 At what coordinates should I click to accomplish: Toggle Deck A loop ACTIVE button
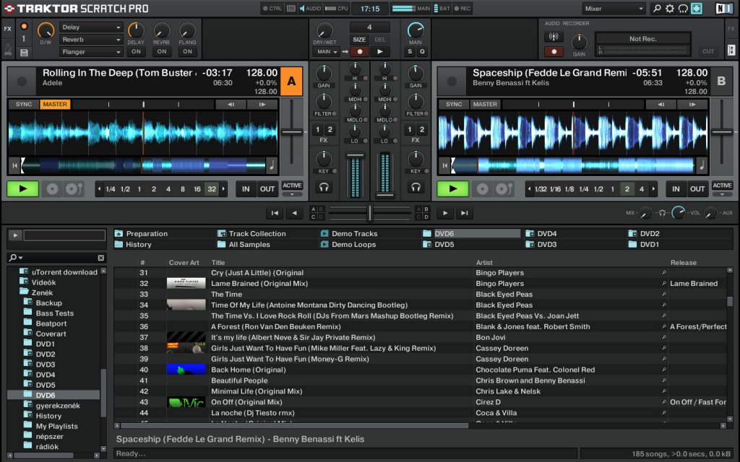(292, 186)
